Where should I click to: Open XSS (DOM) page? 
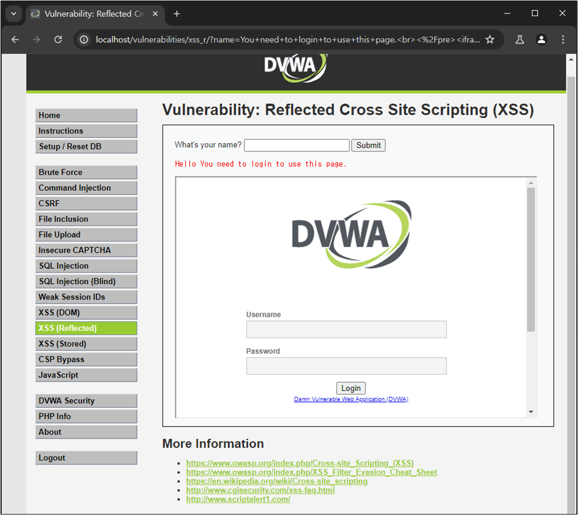pyautogui.click(x=87, y=313)
